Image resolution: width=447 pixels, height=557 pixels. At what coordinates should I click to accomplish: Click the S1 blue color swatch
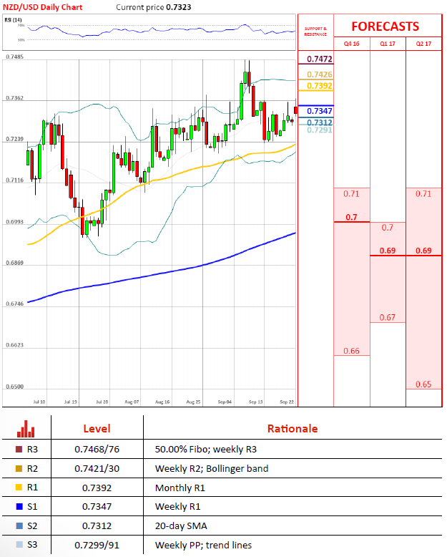pos(19,507)
